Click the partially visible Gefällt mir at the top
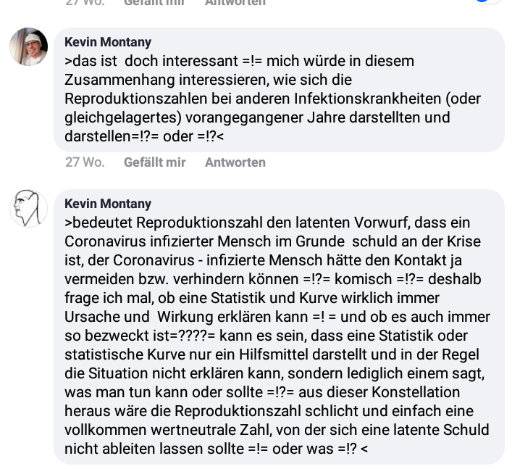The height and width of the screenshot is (469, 512). pos(154,3)
